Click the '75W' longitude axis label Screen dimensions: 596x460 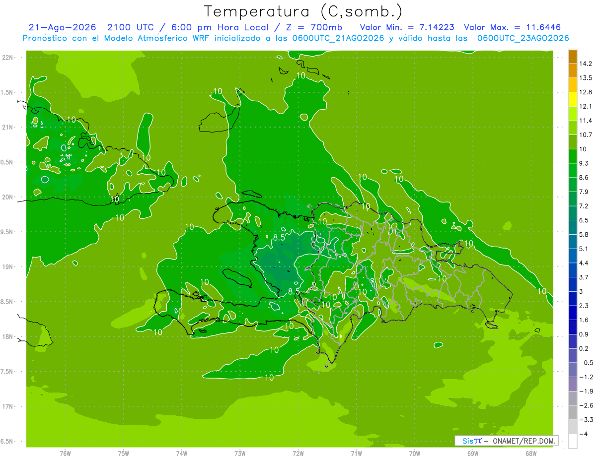[x=124, y=454]
